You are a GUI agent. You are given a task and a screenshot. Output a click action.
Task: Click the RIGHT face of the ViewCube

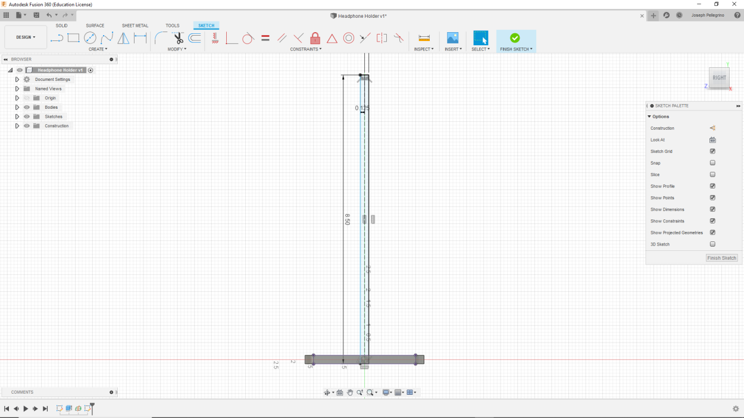[719, 78]
